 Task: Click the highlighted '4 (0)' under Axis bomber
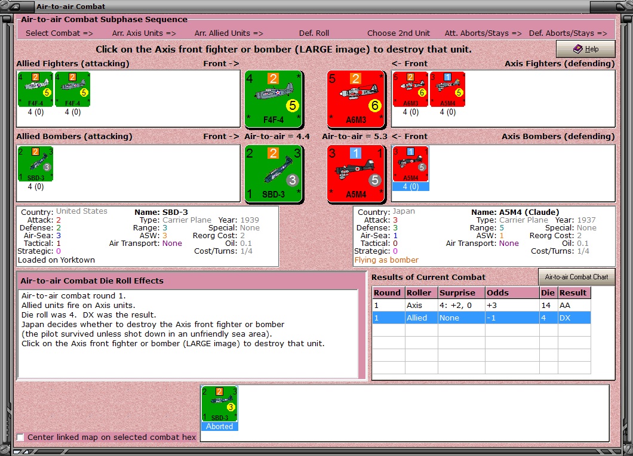tap(411, 186)
